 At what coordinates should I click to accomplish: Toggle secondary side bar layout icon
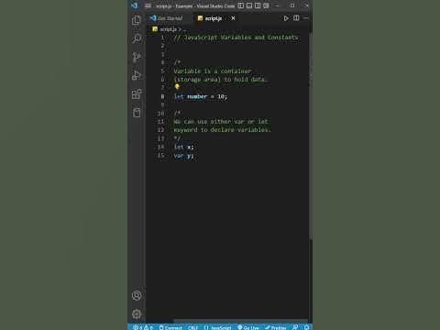(258, 5)
